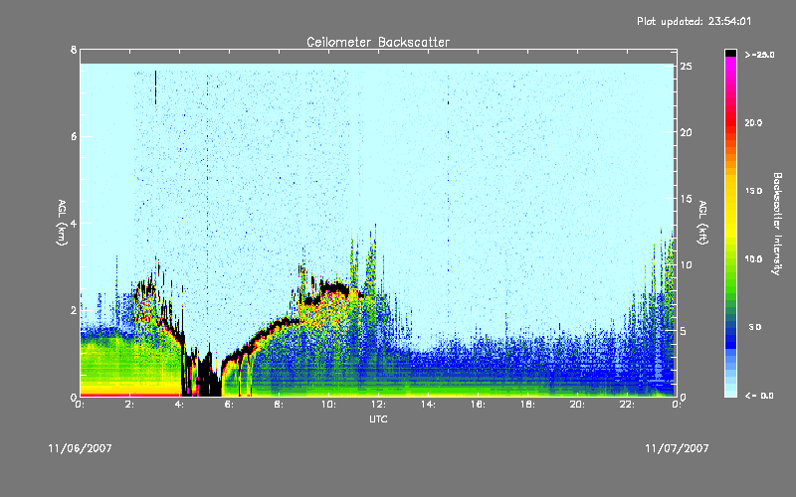The height and width of the screenshot is (497, 796).
Task: Click the '12:' hour label on x-axis
Action: point(378,405)
